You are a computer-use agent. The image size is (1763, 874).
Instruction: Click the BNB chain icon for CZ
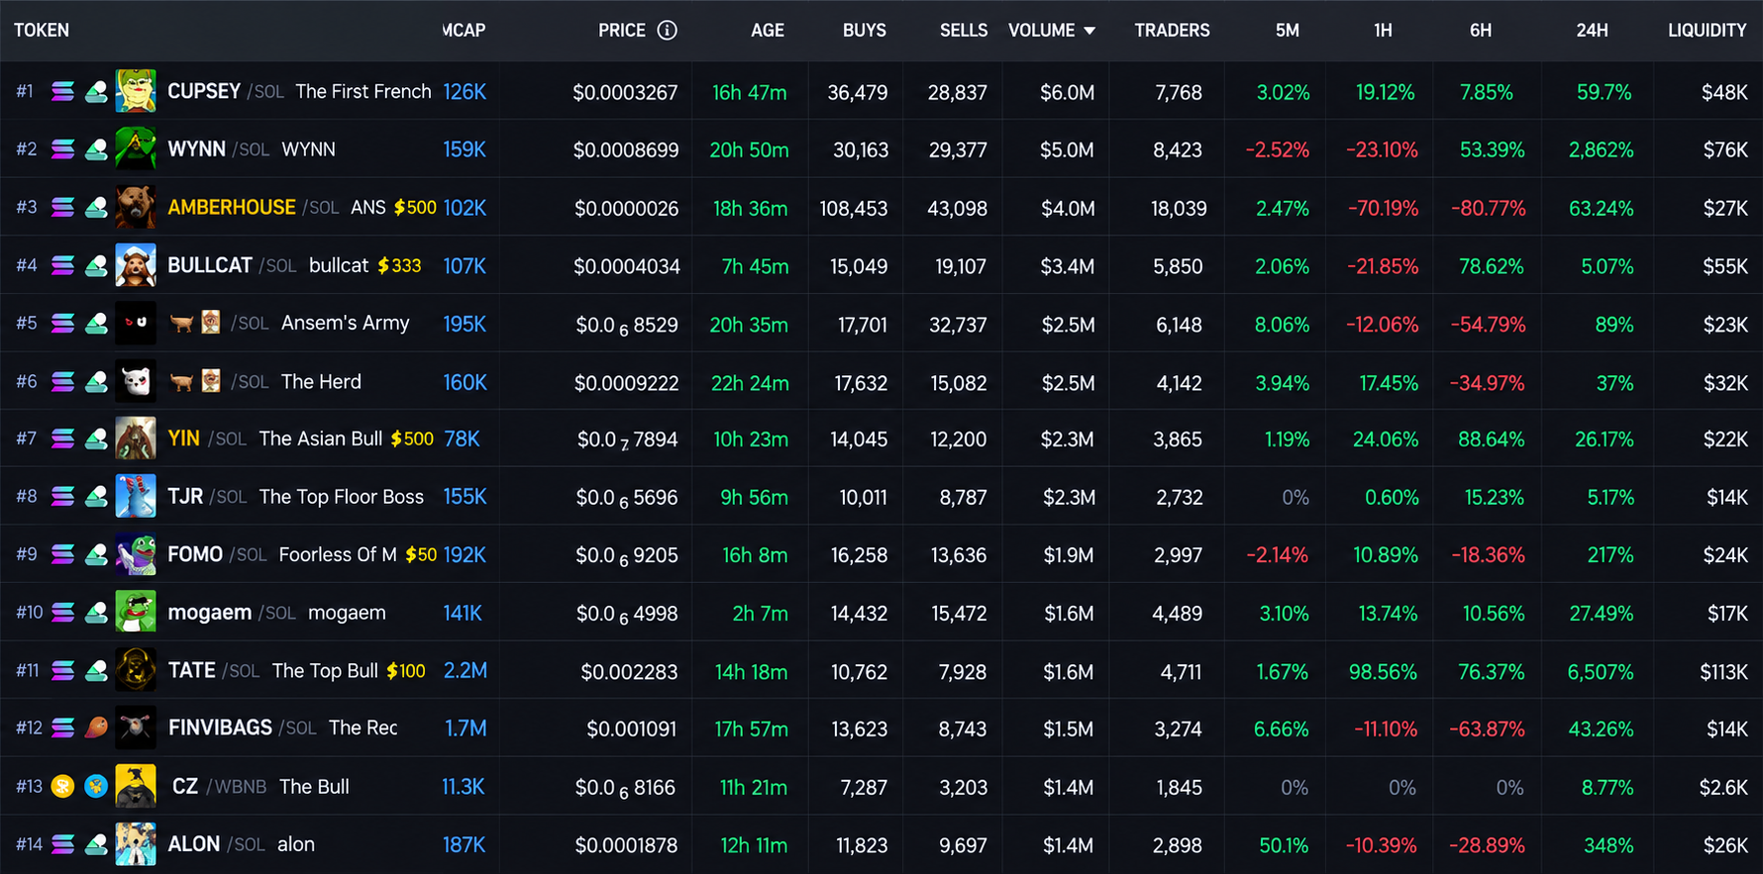pos(62,787)
